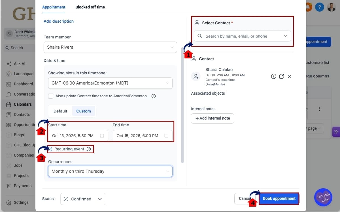Click Customize list behind the dialog
This screenshot has height=212, width=340.
(317, 62)
